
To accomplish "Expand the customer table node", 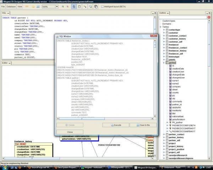I will pos(164,33).
